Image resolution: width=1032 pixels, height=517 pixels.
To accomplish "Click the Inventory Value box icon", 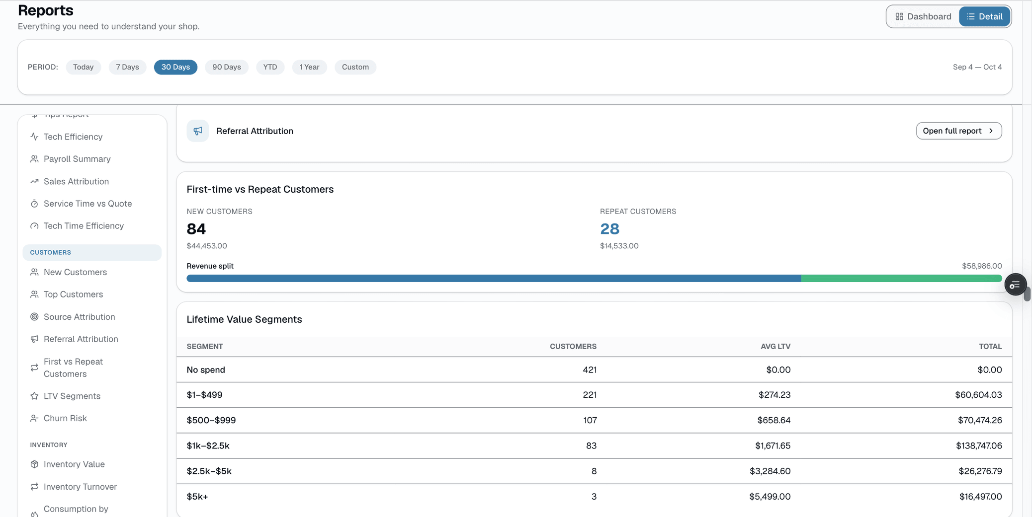I will (34, 464).
